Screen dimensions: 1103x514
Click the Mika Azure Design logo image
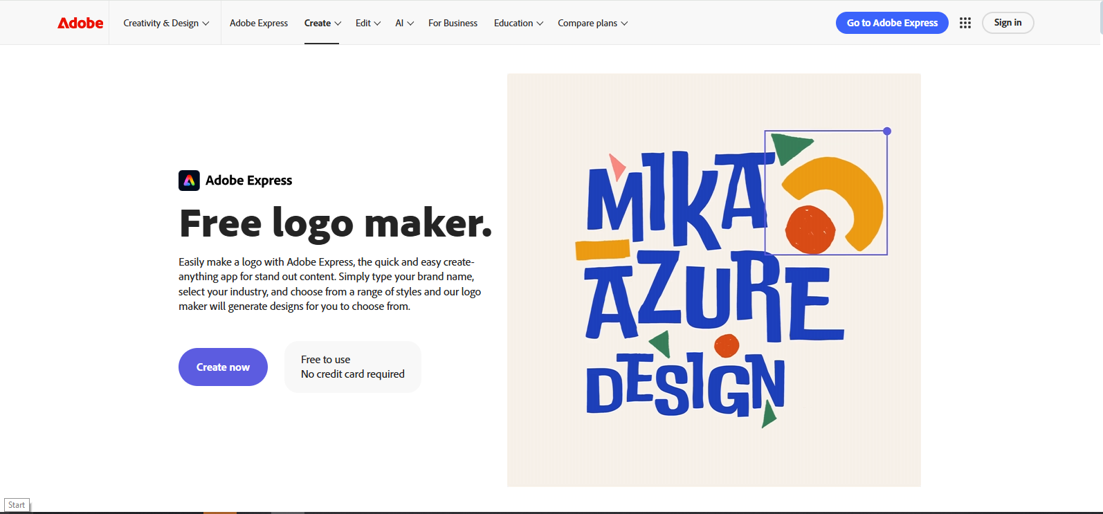[x=714, y=280]
